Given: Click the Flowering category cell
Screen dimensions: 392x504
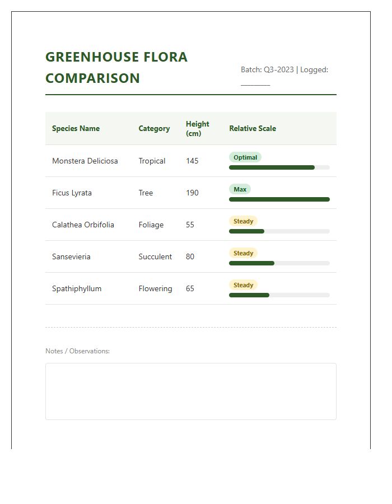Looking at the screenshot, I should click(155, 288).
